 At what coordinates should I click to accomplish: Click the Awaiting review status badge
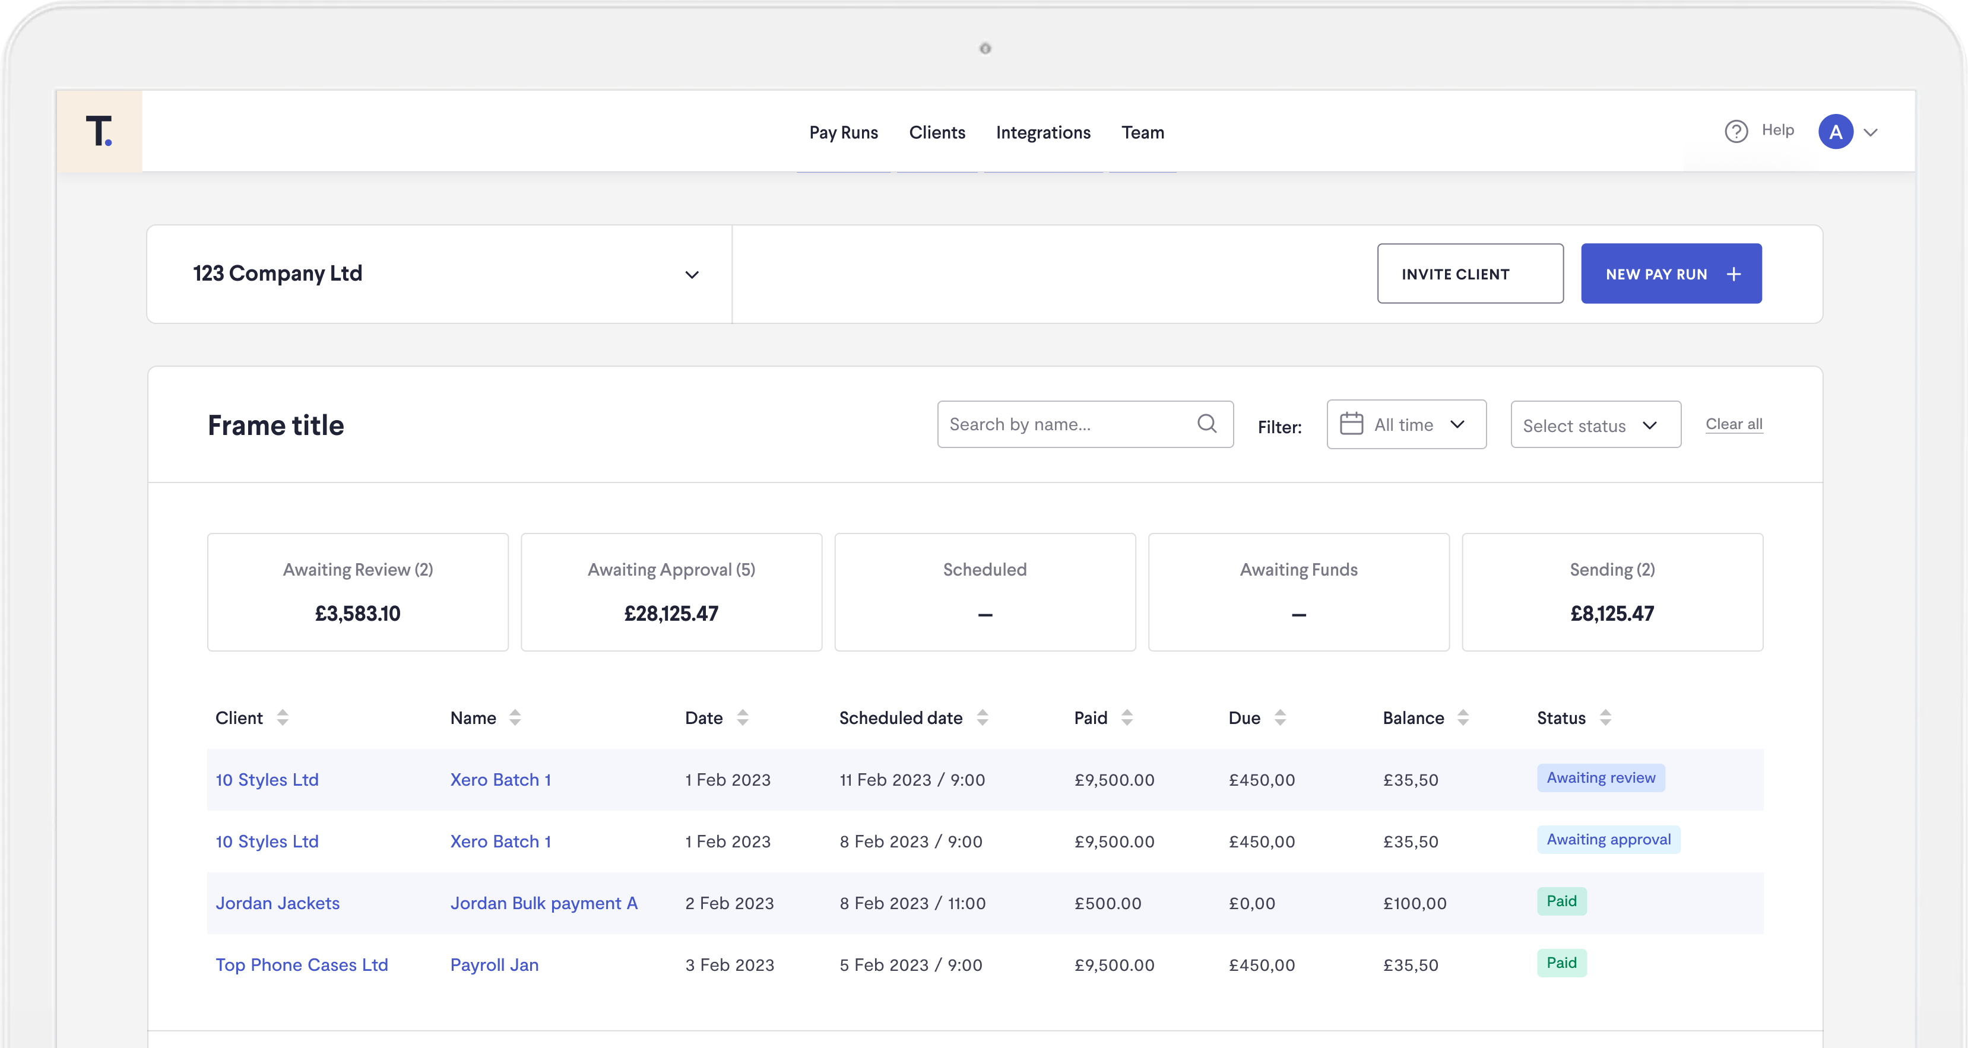pyautogui.click(x=1601, y=779)
